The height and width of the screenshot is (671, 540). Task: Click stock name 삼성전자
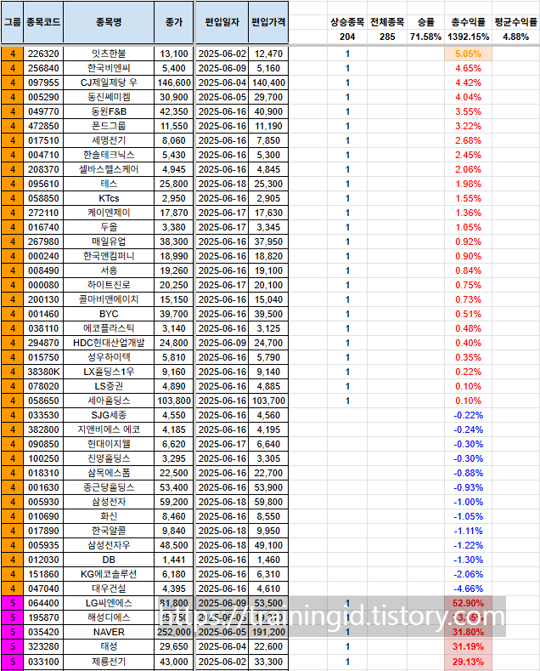click(x=109, y=502)
